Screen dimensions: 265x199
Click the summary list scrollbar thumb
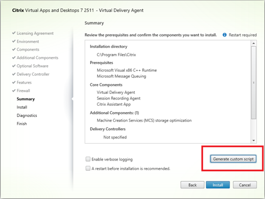[x=254, y=82]
